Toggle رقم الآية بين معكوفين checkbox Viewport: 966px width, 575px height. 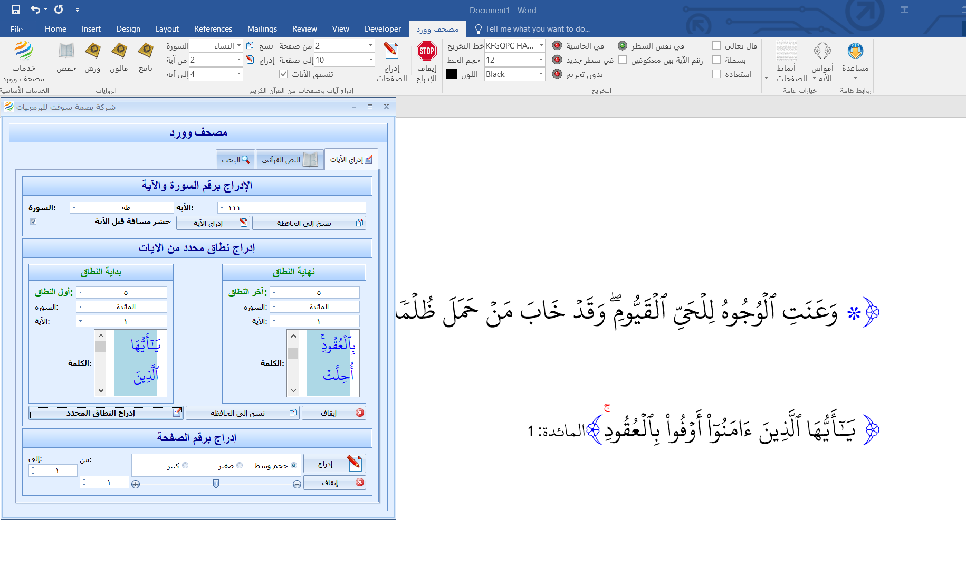[x=623, y=60]
